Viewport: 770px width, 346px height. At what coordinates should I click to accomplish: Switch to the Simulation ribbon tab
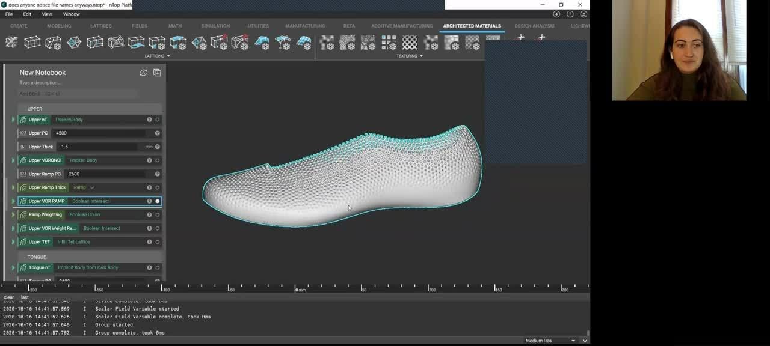tap(215, 26)
